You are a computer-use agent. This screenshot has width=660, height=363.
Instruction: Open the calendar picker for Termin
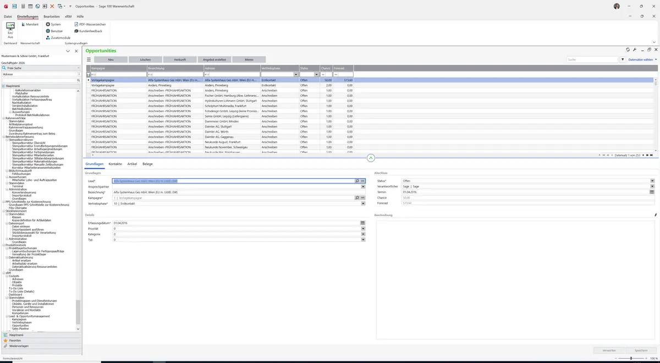coord(652,192)
